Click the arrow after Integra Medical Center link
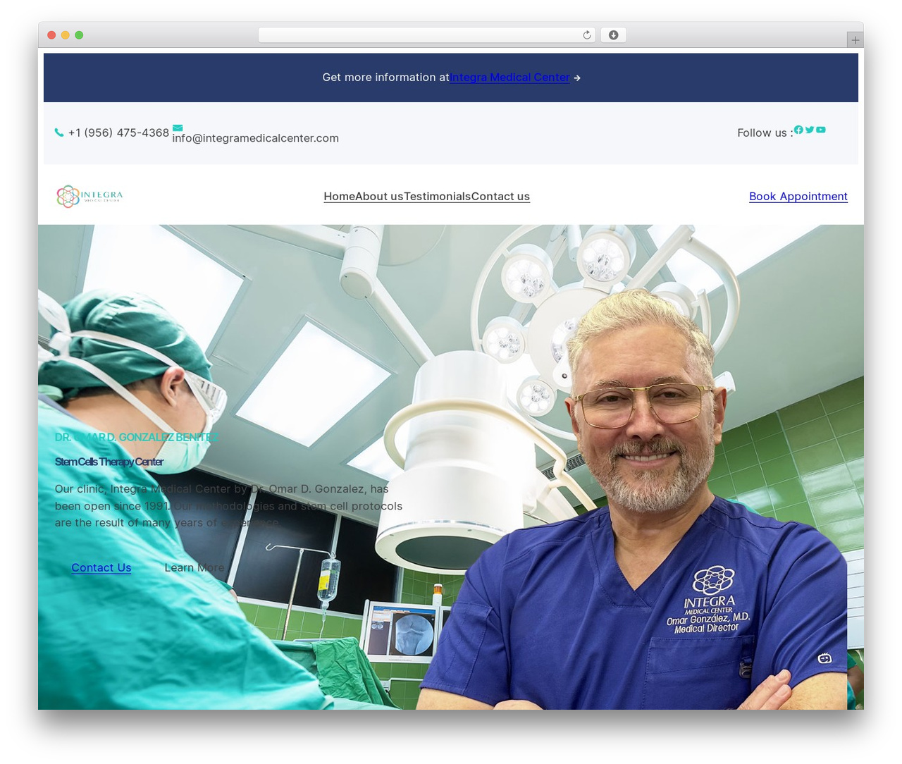 (577, 78)
